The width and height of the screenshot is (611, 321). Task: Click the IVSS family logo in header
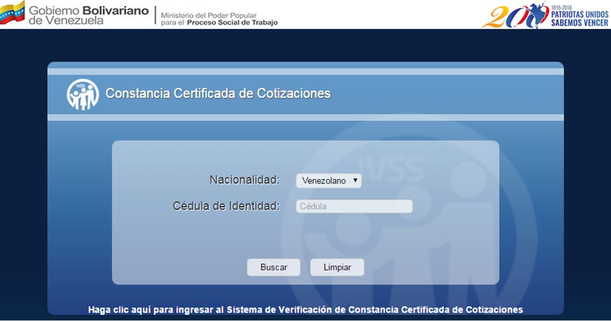tap(83, 94)
